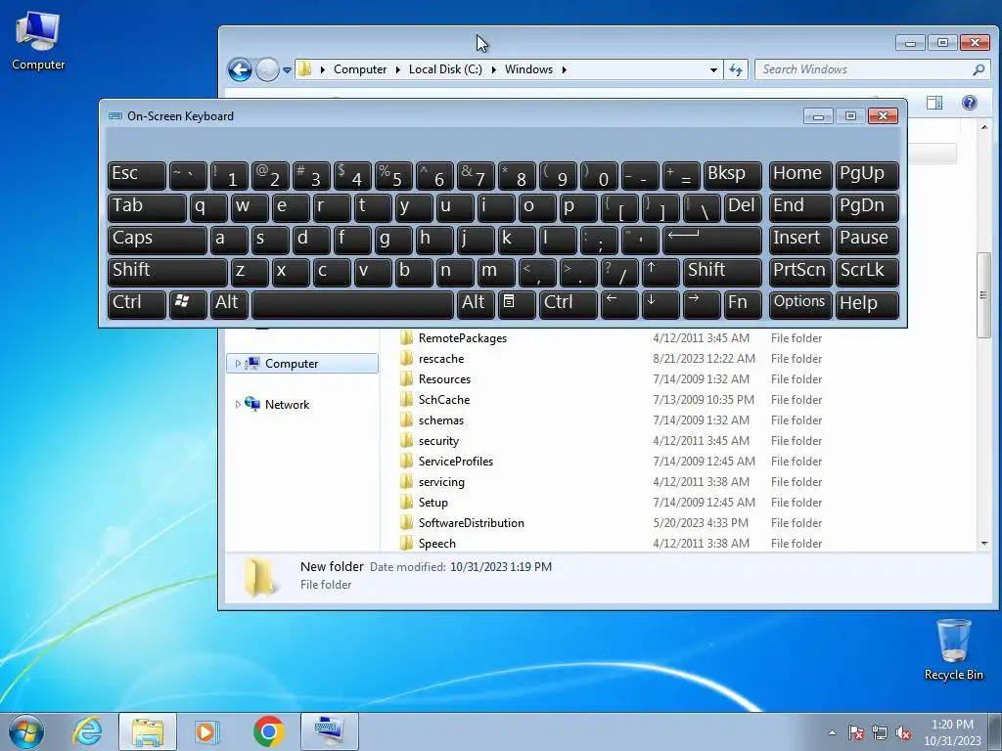1002x751 pixels.
Task: Toggle the Fn key on keyboard
Action: pos(743,304)
